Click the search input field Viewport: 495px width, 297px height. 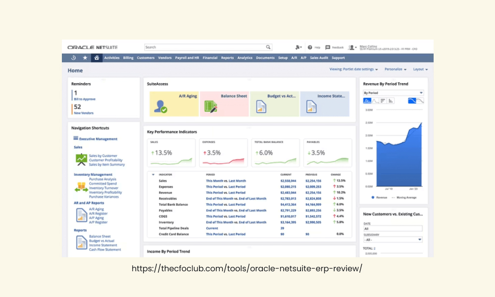pos(208,47)
